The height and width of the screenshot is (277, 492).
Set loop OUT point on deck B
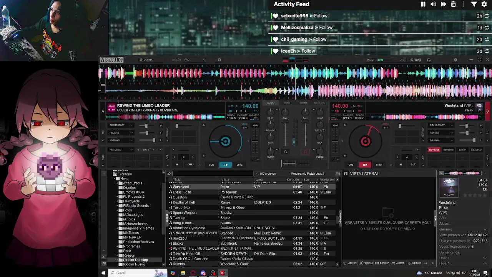coord(413,164)
